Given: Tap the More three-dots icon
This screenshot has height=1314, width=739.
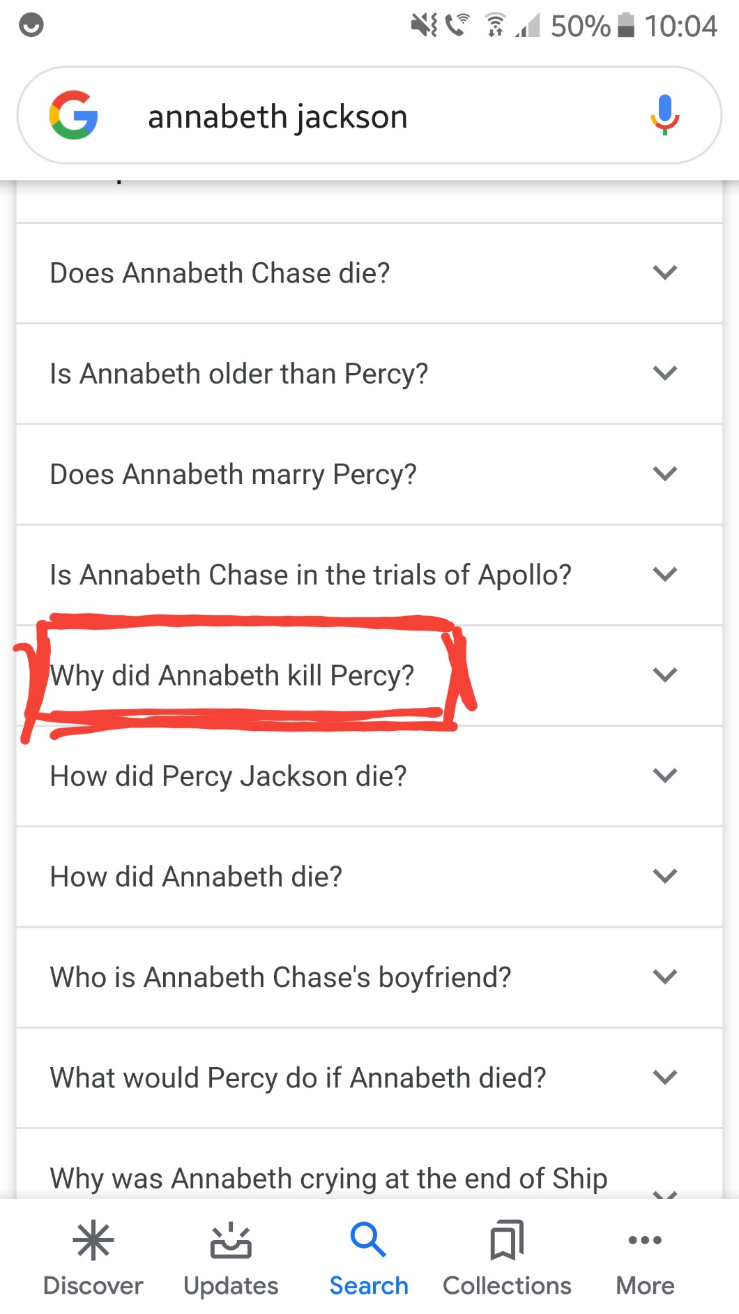Looking at the screenshot, I should coord(645,1240).
